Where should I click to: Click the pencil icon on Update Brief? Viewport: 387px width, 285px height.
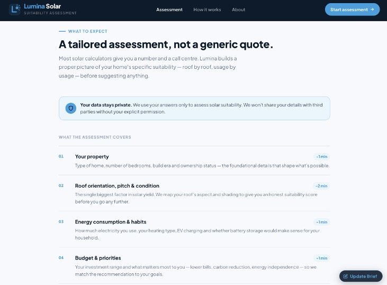pos(346,277)
